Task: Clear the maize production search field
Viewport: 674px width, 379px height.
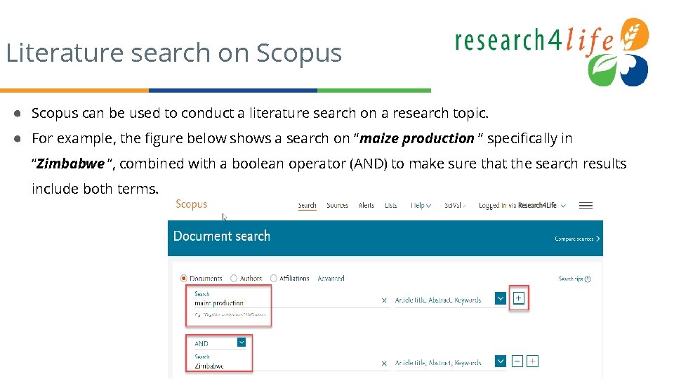Action: [384, 300]
